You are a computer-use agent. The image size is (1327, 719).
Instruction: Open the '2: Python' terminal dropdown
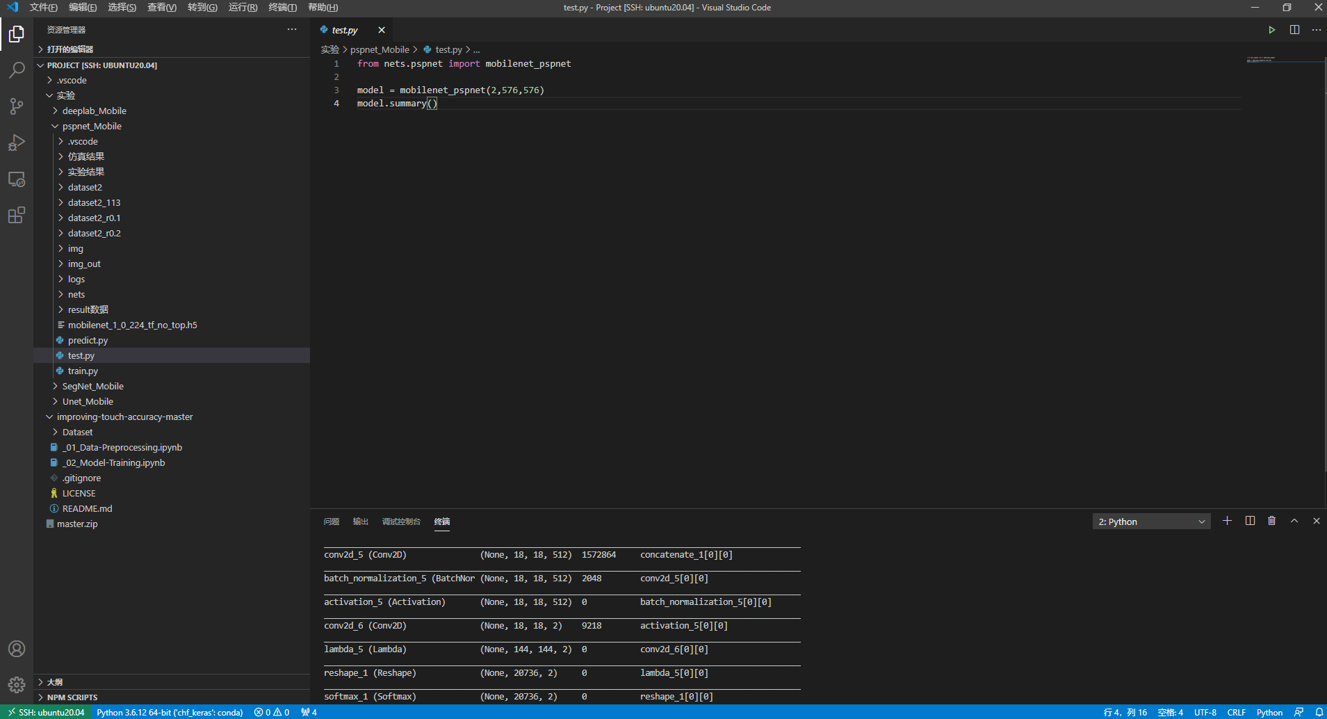1150,521
